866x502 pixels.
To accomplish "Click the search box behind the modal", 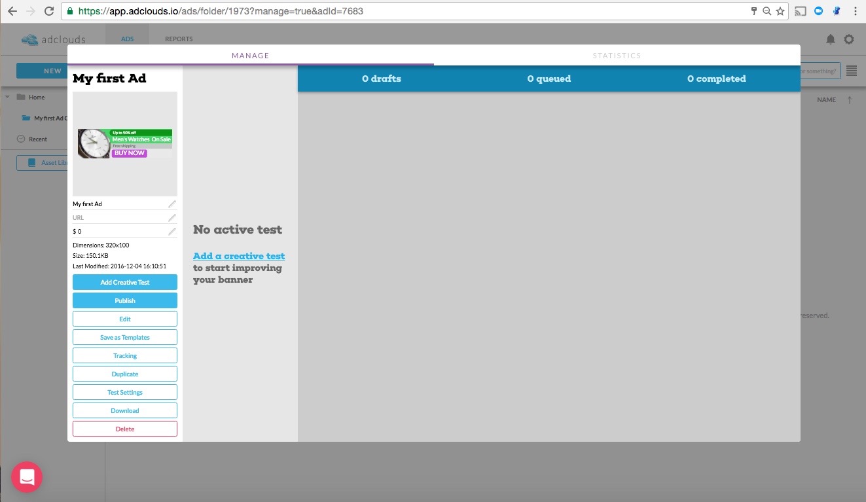I will (x=820, y=71).
